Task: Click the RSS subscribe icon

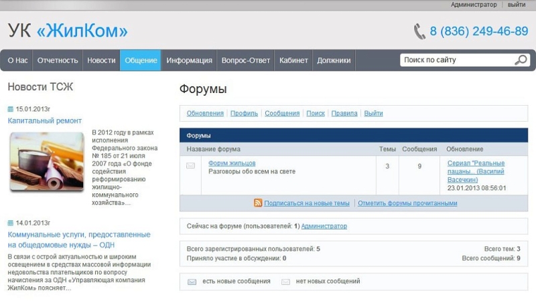Action: (258, 203)
